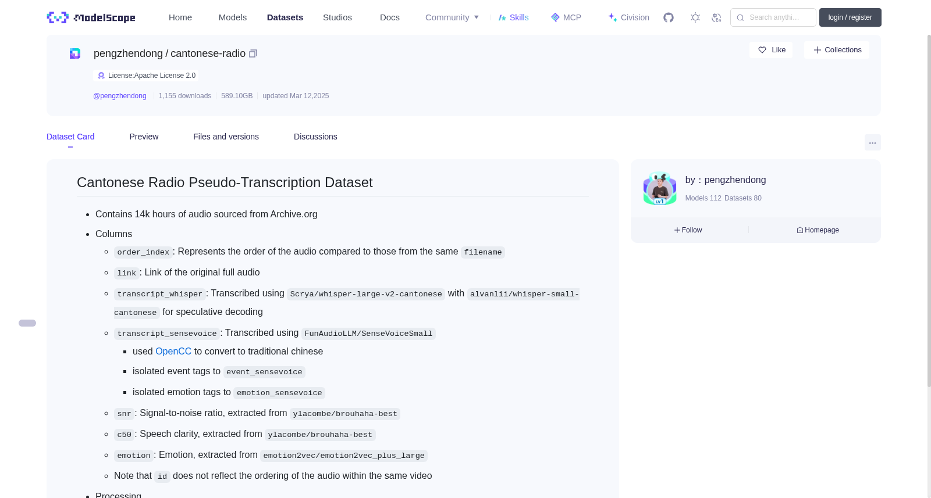Click the floating side handle on left
The image size is (931, 498).
coord(27,323)
